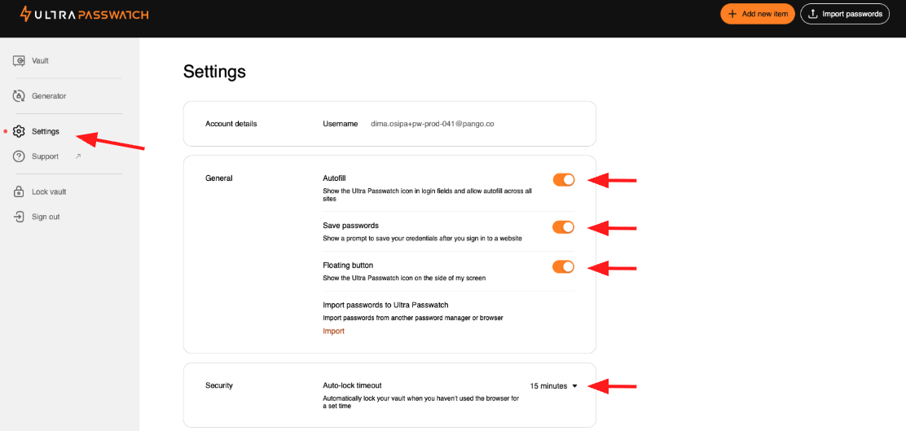This screenshot has height=431, width=906.
Task: Click Import passwords to Ultra Passwatch title
Action: coord(385,305)
